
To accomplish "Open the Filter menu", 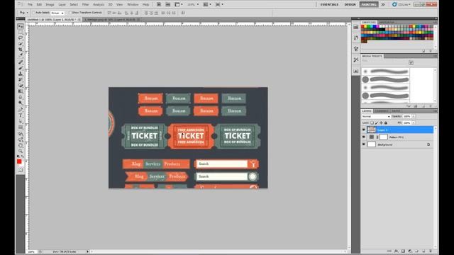I will tap(85, 5).
